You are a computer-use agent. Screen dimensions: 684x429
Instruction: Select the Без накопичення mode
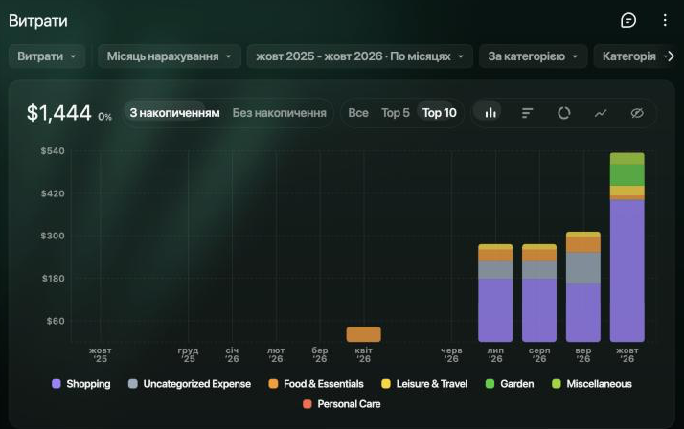pyautogui.click(x=279, y=113)
